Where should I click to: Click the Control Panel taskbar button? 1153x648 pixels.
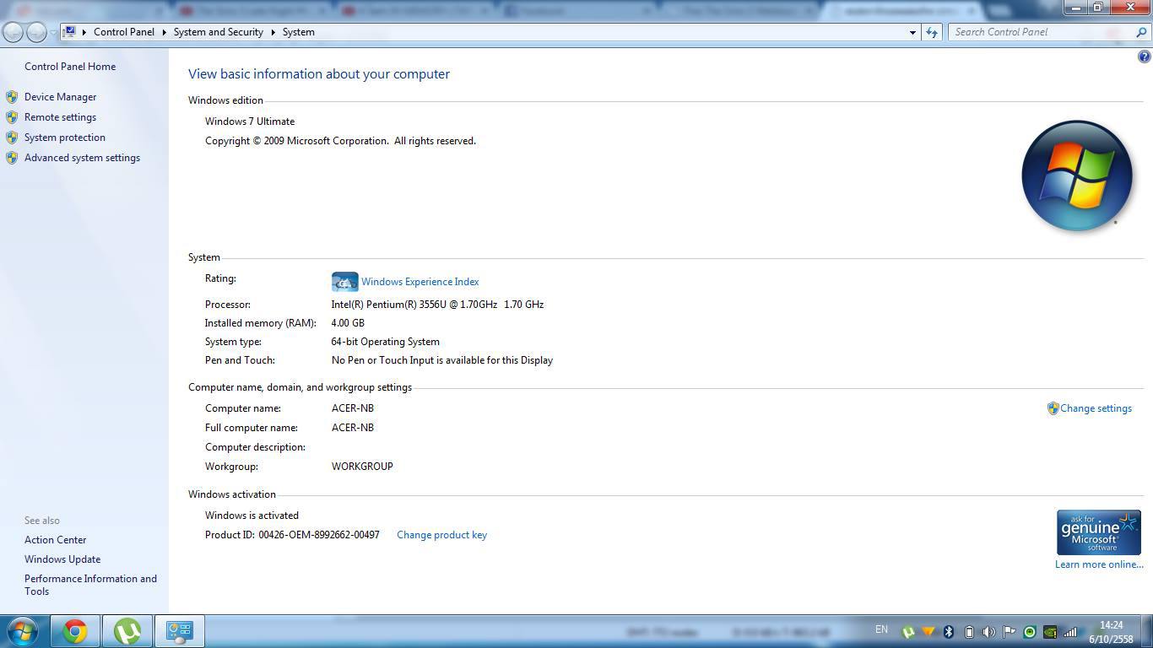pyautogui.click(x=180, y=631)
